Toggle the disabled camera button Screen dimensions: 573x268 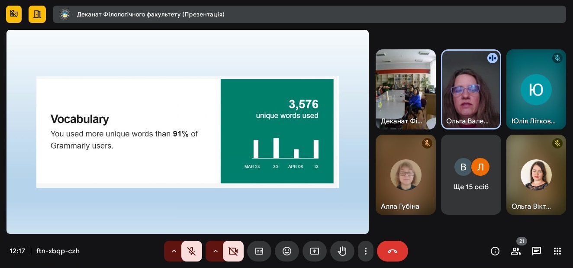click(233, 251)
